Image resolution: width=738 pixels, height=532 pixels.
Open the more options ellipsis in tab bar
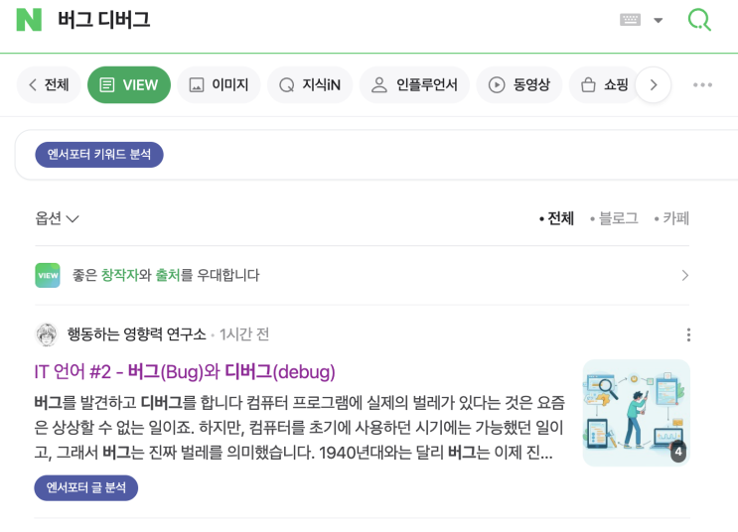702,85
